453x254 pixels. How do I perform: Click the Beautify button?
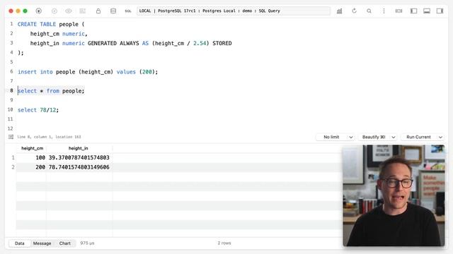[374, 137]
